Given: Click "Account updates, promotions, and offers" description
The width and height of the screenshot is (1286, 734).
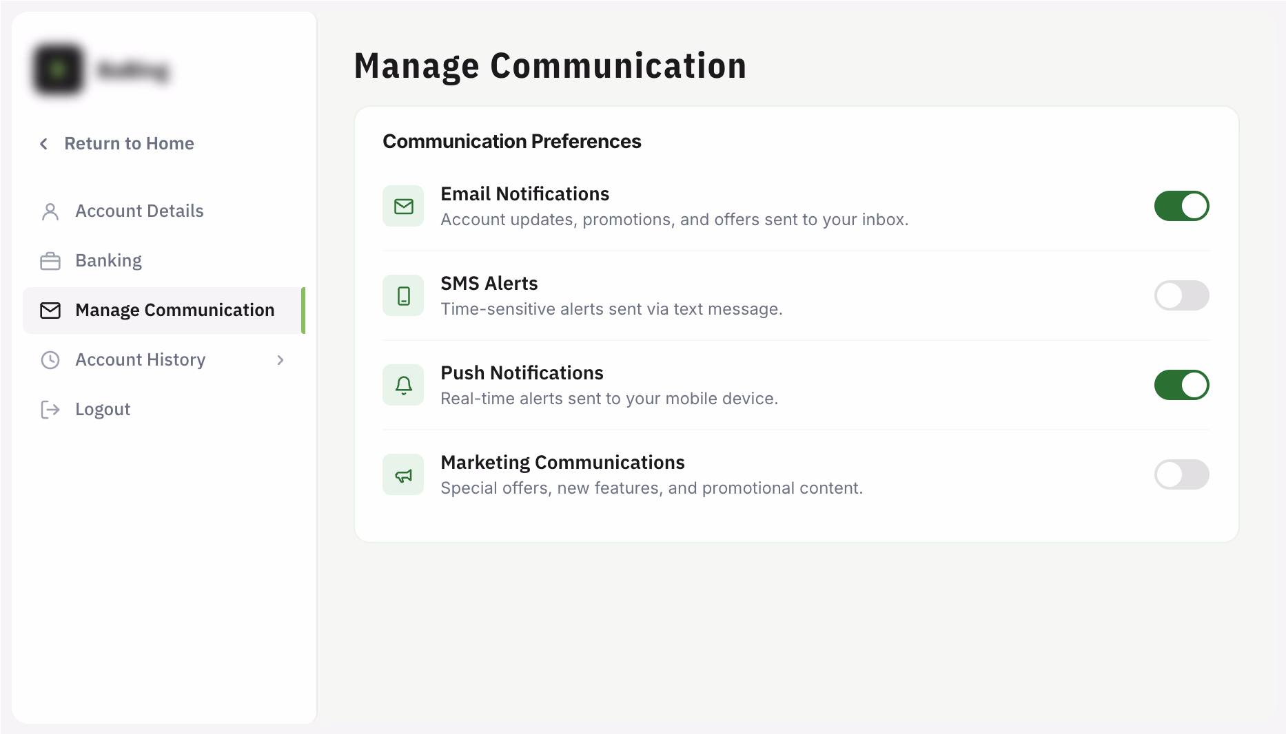Looking at the screenshot, I should tap(675, 220).
